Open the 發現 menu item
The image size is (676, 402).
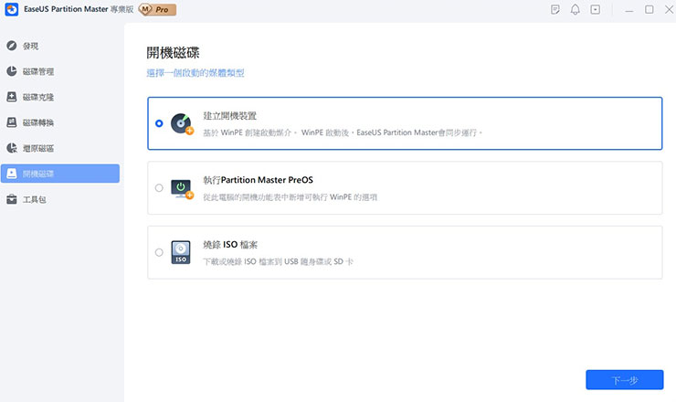(x=60, y=46)
